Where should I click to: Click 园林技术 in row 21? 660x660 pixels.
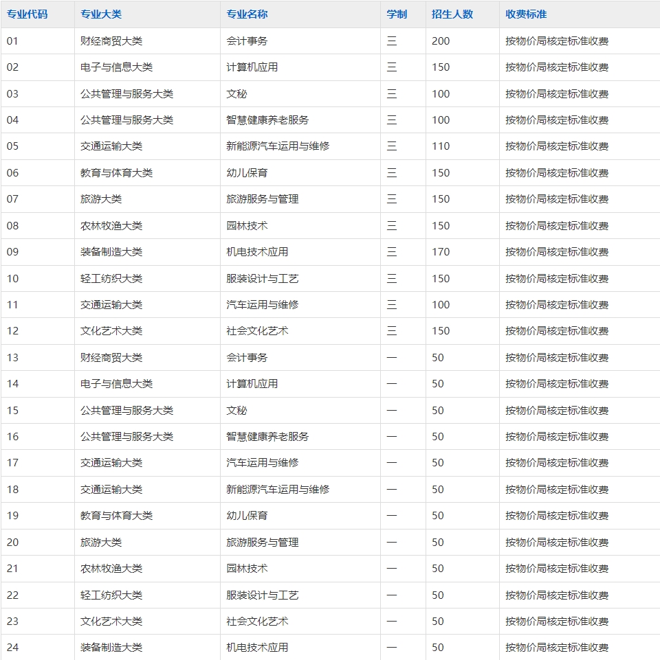click(247, 569)
